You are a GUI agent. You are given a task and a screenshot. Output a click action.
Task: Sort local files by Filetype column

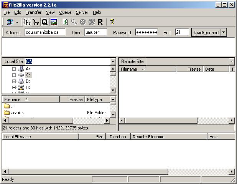pyautogui.click(x=98, y=99)
